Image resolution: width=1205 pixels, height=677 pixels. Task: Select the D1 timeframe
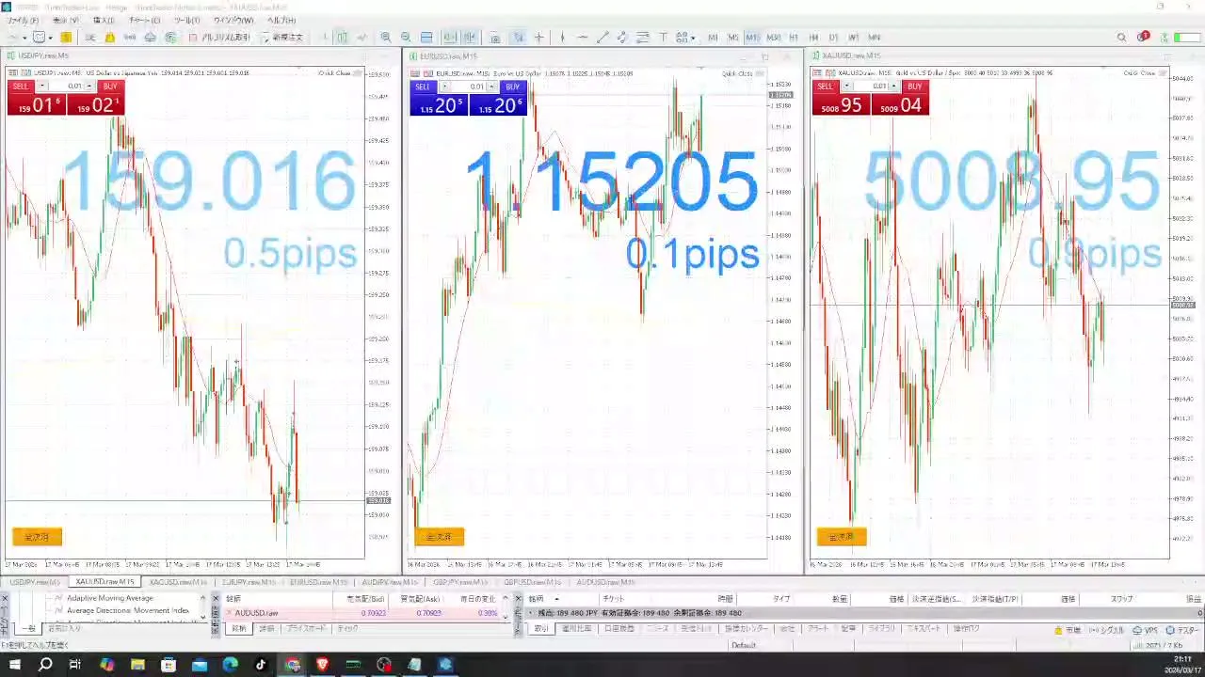[x=833, y=38]
